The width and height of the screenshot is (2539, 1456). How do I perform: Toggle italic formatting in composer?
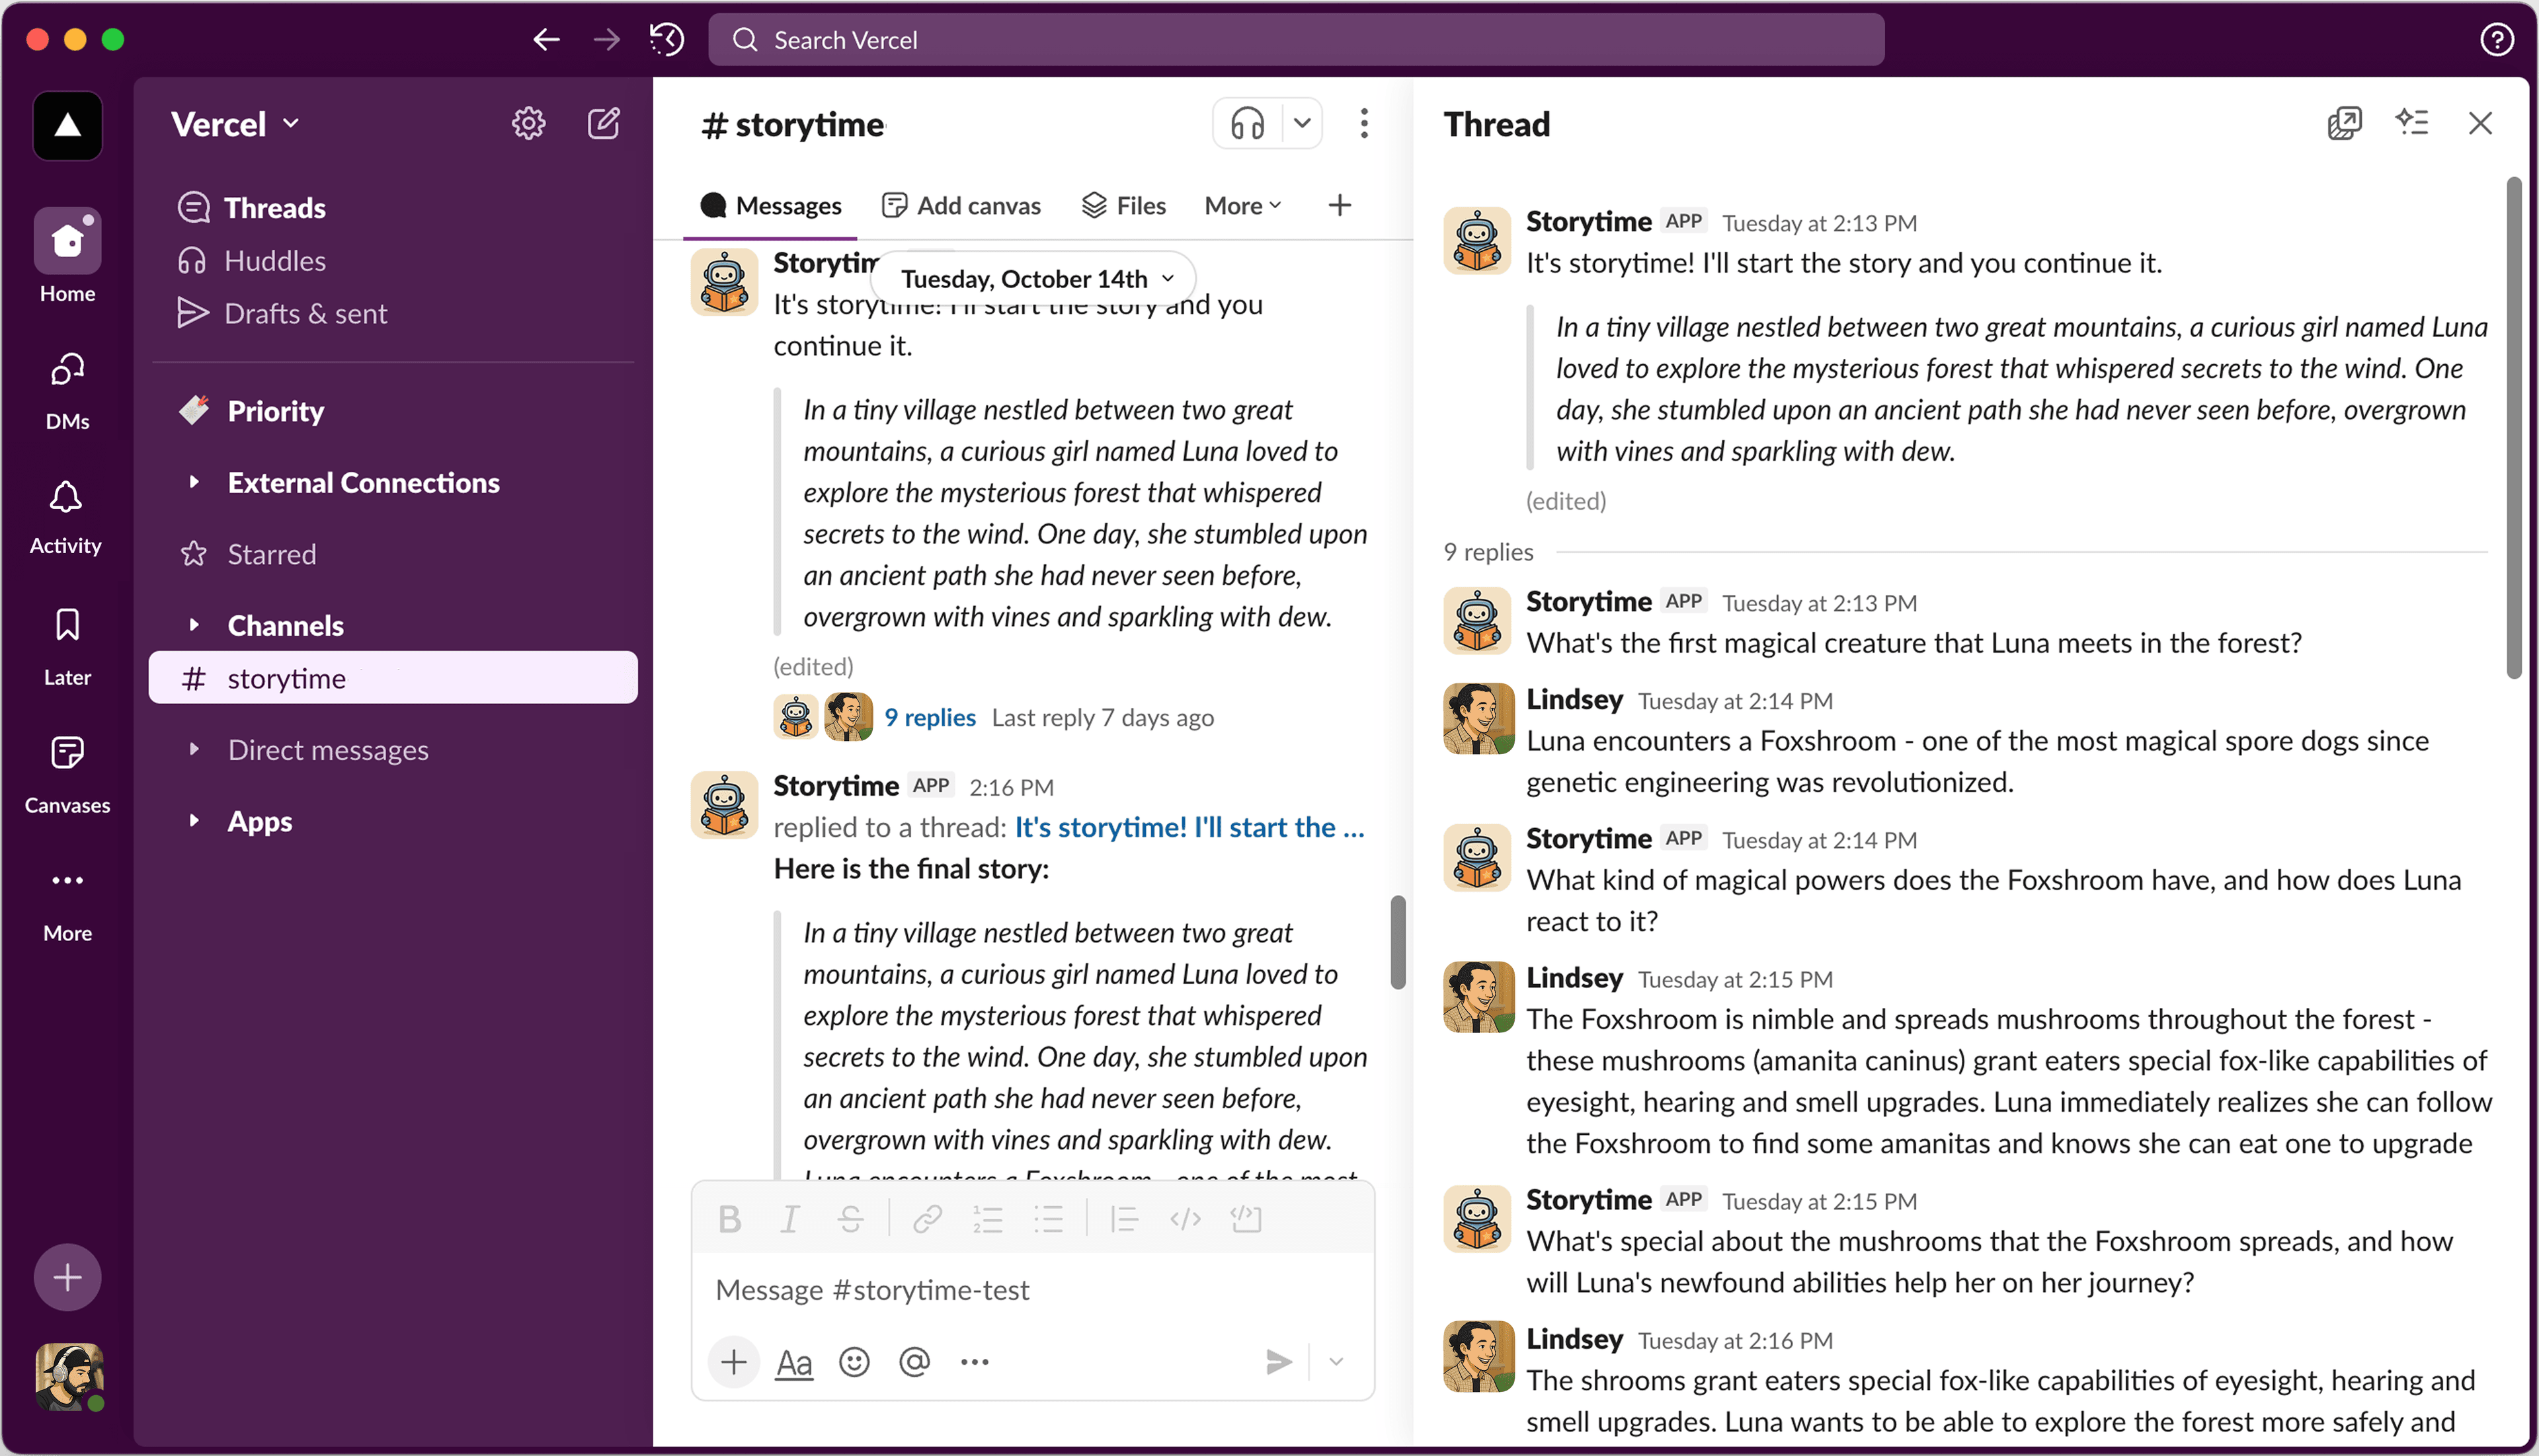coord(789,1219)
